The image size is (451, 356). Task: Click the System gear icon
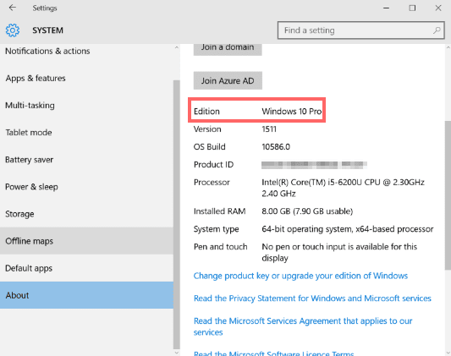[x=13, y=30]
